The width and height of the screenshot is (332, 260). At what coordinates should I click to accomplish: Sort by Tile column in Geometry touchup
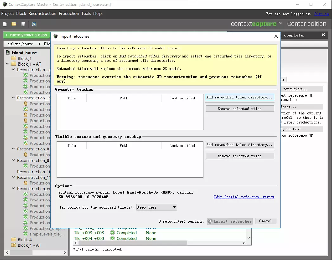pyautogui.click(x=72, y=98)
